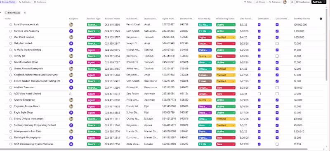Uncheck Documents box for Dev Point Limited

click(x=277, y=37)
